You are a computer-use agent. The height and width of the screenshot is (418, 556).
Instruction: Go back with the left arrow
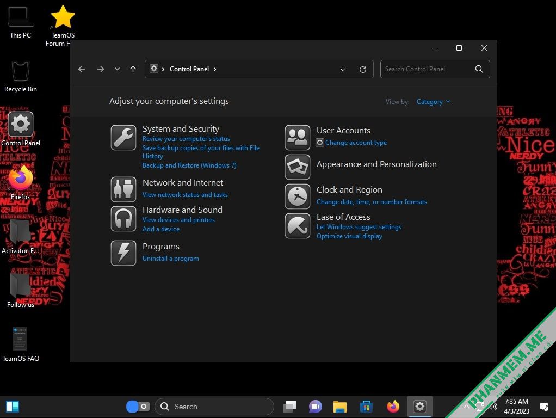pyautogui.click(x=82, y=69)
